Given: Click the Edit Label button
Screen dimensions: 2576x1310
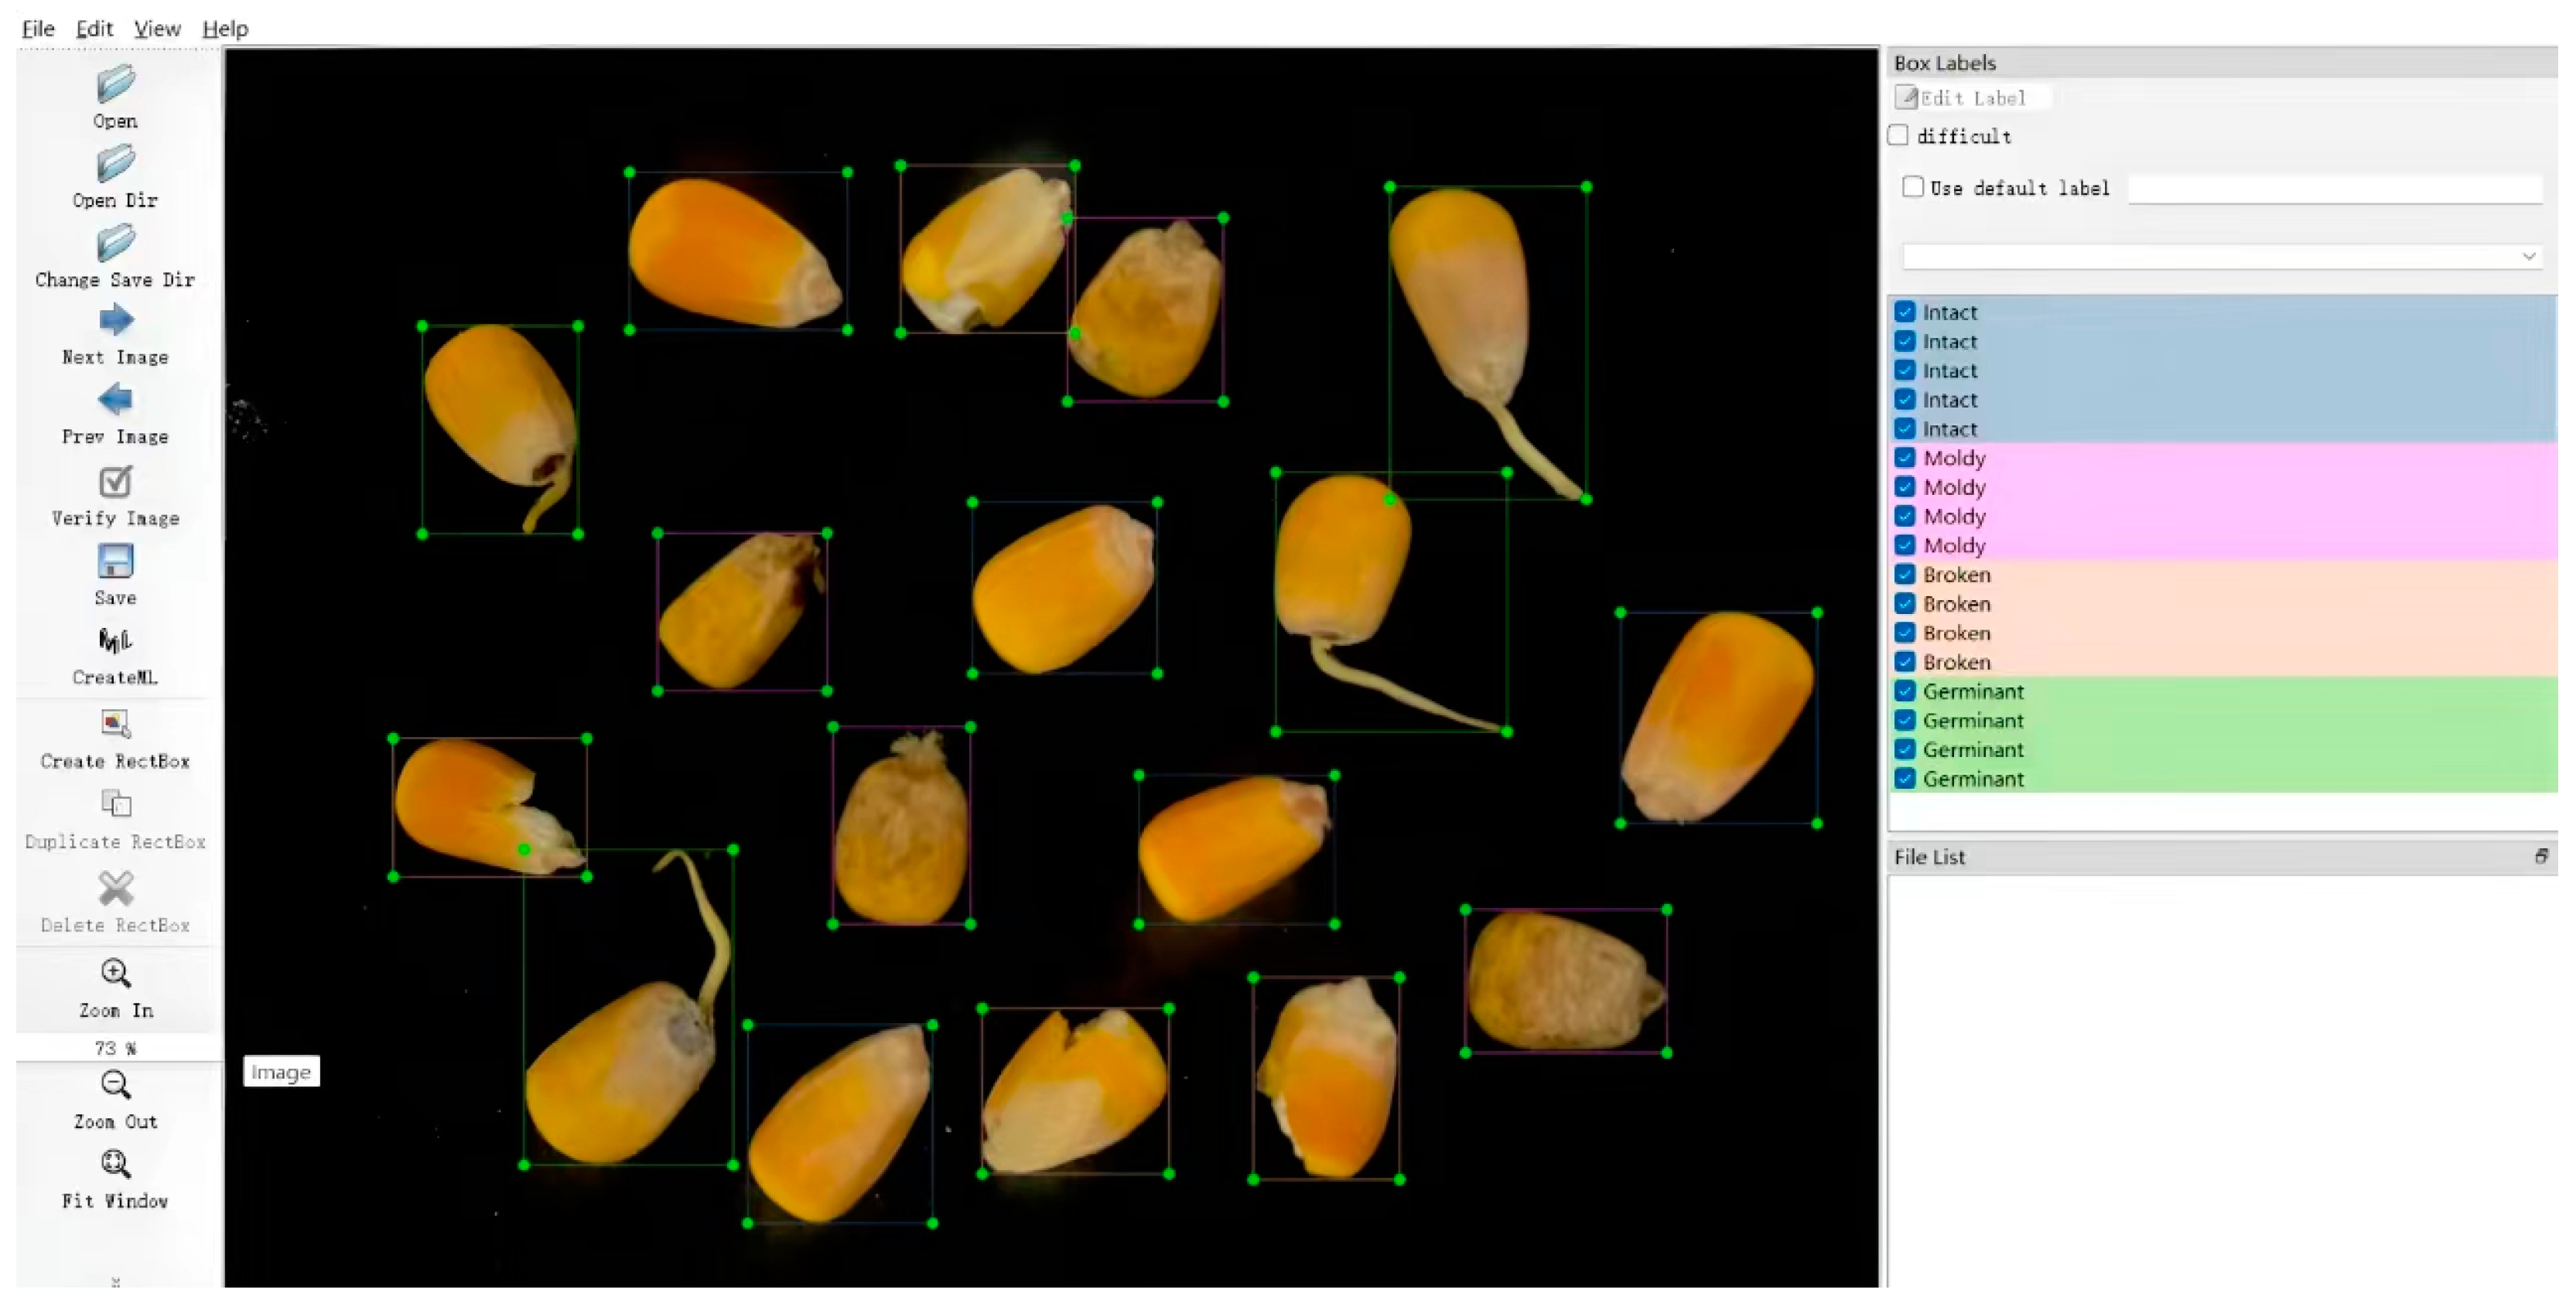Looking at the screenshot, I should tap(1960, 98).
